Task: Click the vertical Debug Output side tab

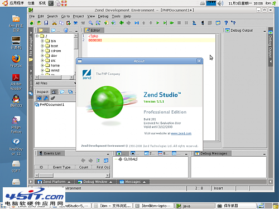Action: pyautogui.click(x=271, y=46)
